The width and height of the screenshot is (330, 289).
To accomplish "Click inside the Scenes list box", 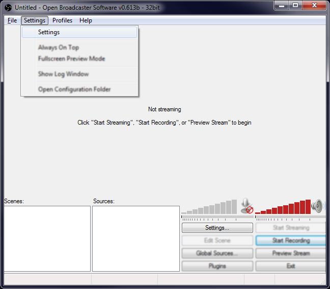I will point(47,238).
